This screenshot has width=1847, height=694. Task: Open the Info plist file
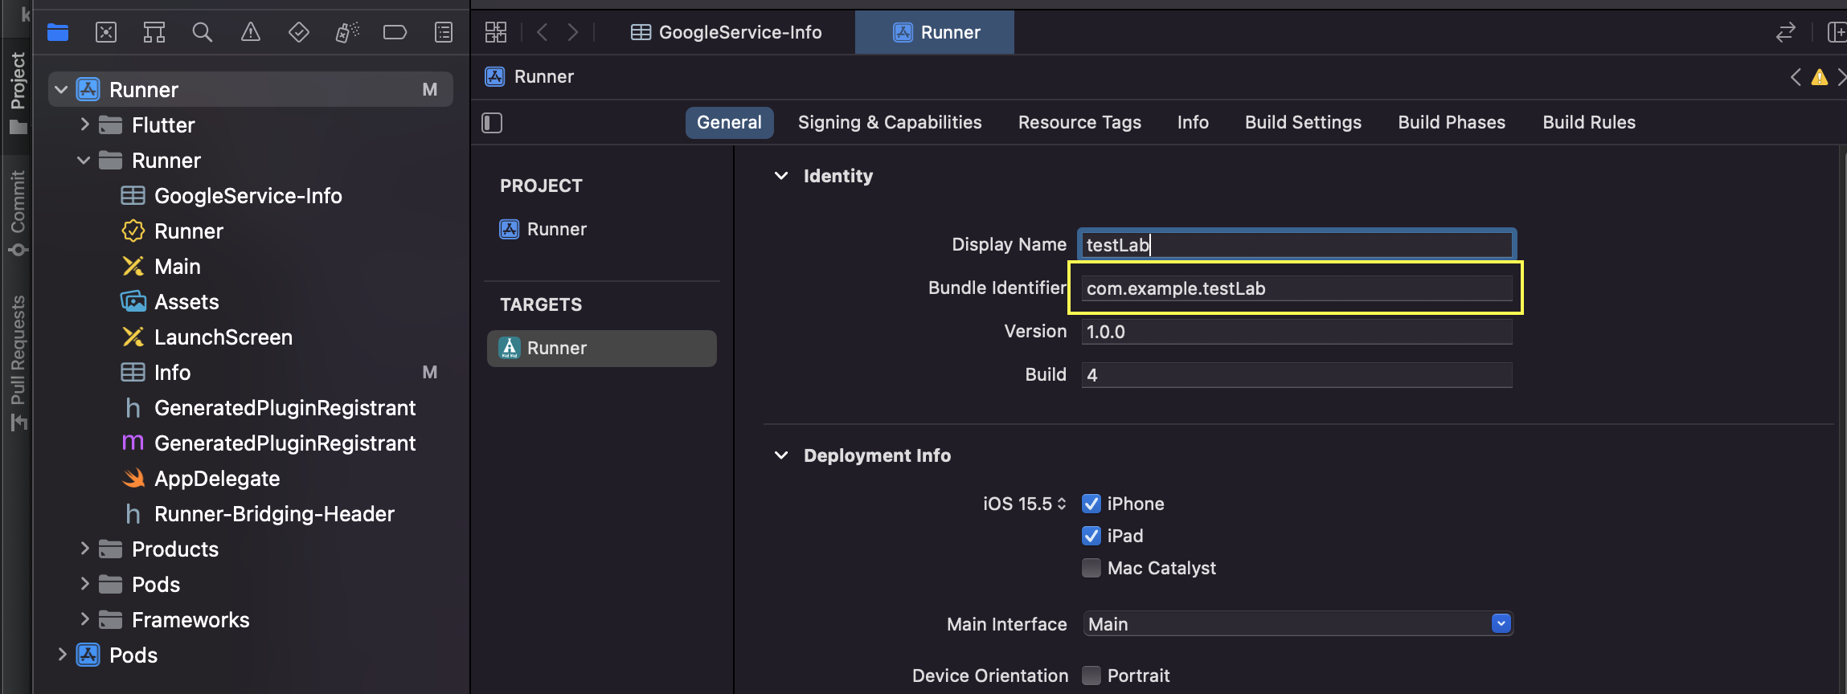(156, 373)
